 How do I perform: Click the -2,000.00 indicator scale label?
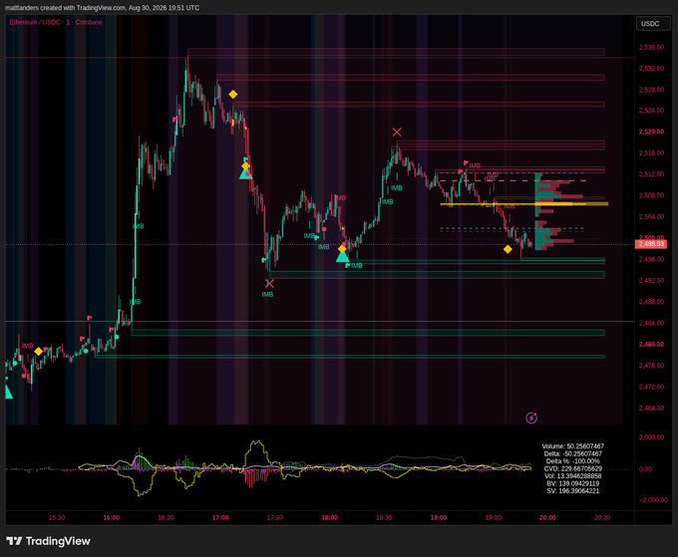click(x=651, y=500)
